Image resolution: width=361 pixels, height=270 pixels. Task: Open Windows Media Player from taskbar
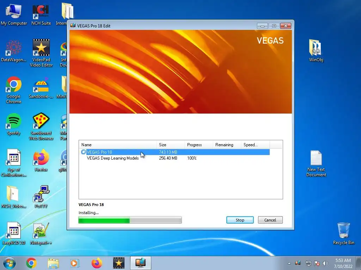[x=75, y=263]
